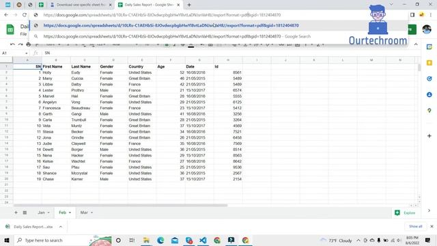This screenshot has width=437, height=246.
Task: Open Visual Studio Code from the taskbar
Action: [x=203, y=240]
